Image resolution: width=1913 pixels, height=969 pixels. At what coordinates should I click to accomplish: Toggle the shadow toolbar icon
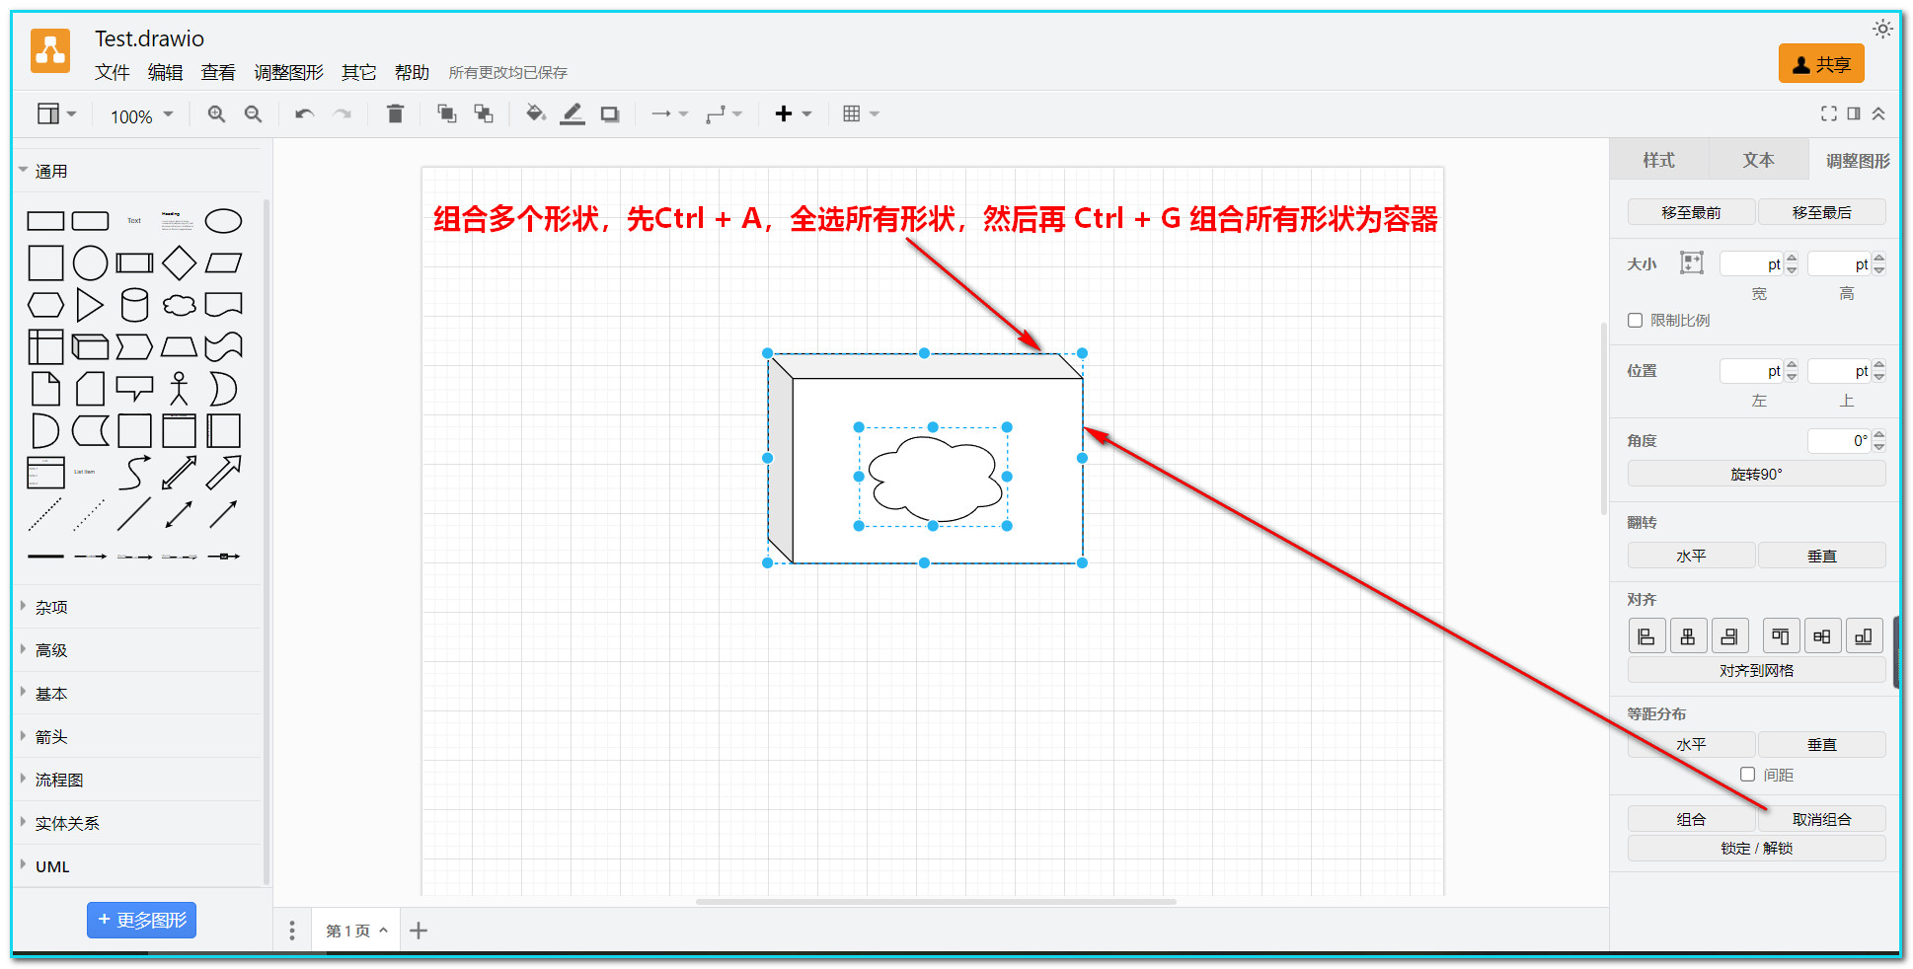click(x=610, y=114)
